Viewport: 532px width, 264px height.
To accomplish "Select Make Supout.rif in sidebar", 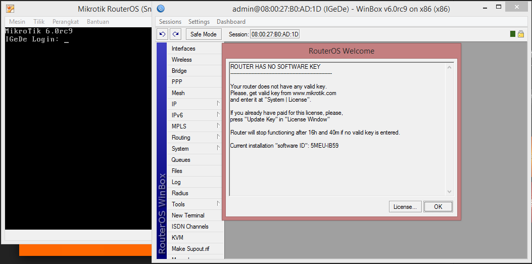I will [x=195, y=249].
